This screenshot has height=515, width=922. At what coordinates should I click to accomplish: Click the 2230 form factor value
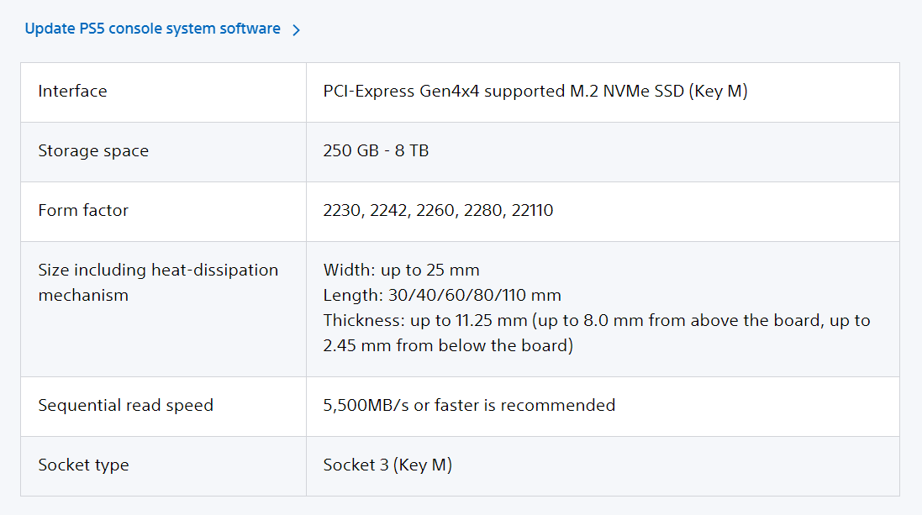(x=340, y=210)
